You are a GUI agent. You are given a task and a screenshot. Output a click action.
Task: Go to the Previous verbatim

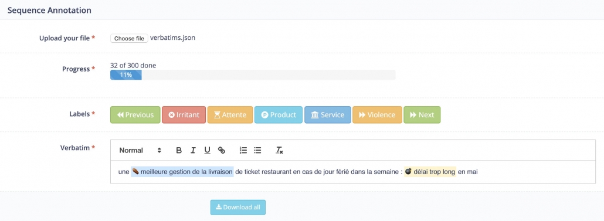[135, 115]
